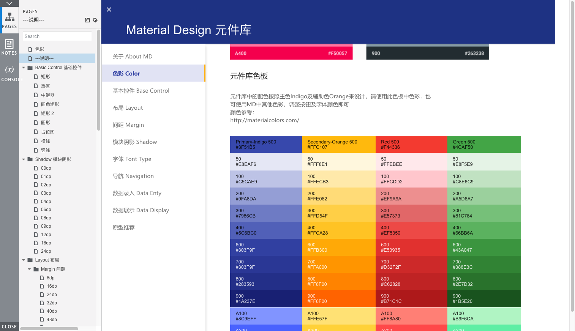Collapse the Shadow 模块阴影 folder arrow

tap(24, 159)
